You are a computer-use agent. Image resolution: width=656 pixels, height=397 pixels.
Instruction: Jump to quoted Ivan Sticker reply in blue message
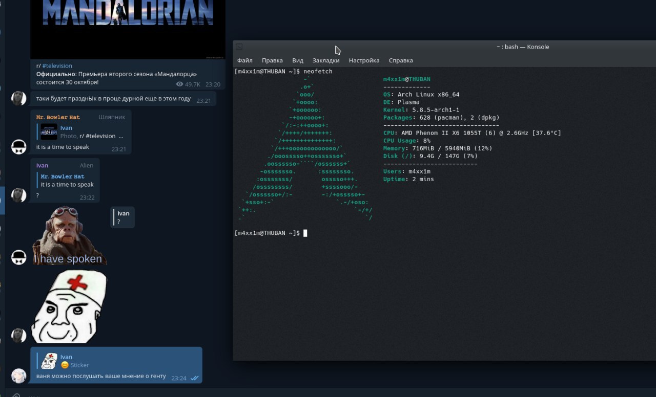point(116,361)
